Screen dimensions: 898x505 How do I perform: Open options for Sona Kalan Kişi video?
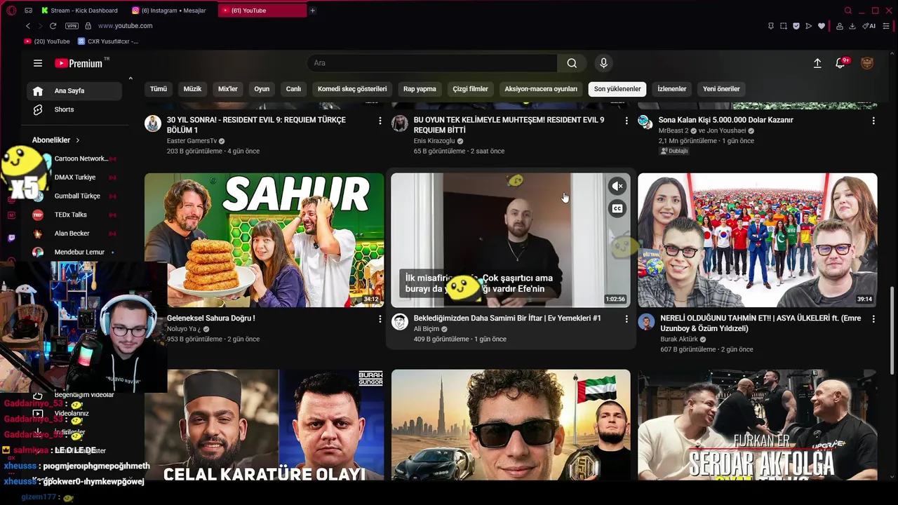pos(873,121)
